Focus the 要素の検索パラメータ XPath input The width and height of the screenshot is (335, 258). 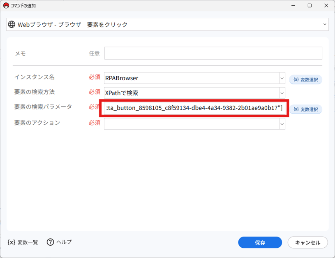[193, 108]
